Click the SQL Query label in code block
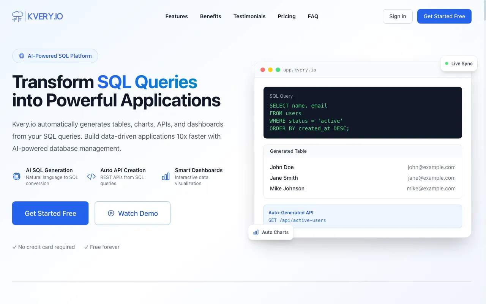This screenshot has height=304, width=486. coord(281,96)
